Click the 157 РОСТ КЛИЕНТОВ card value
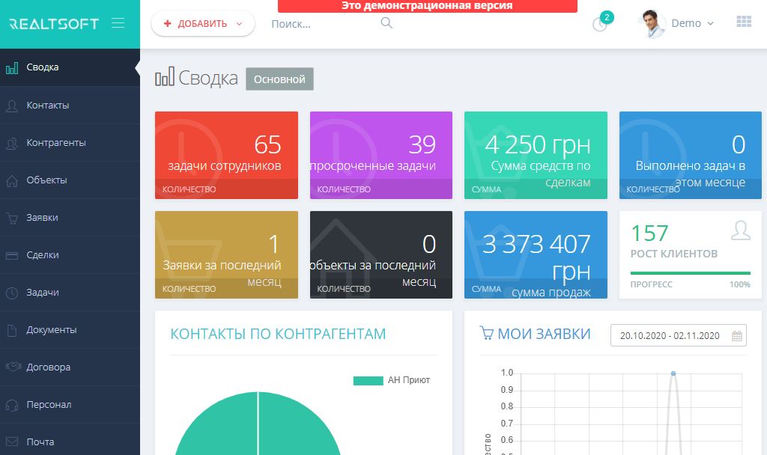 click(x=649, y=233)
